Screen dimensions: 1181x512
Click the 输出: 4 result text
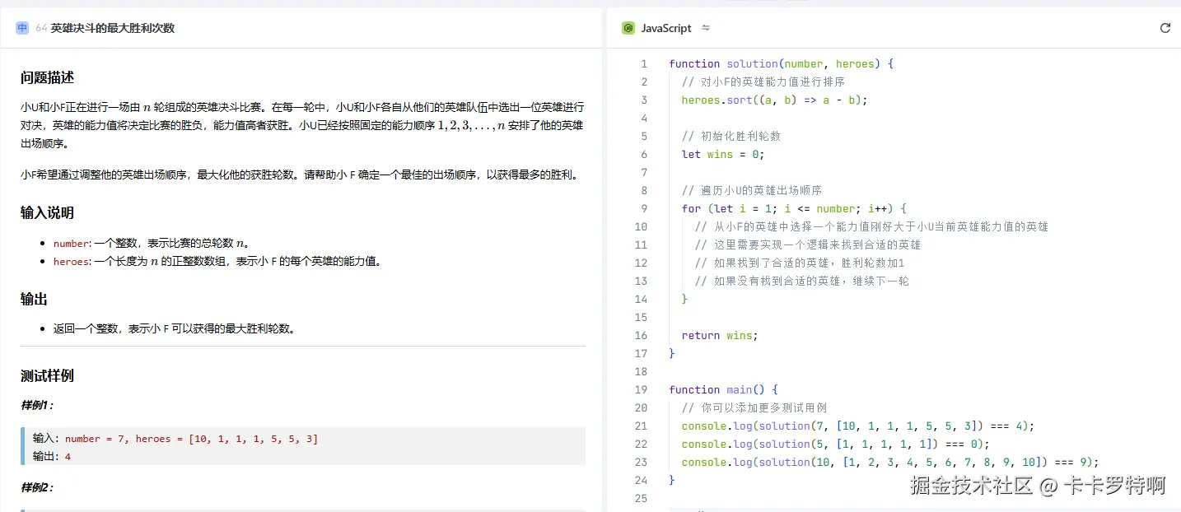(x=49, y=455)
